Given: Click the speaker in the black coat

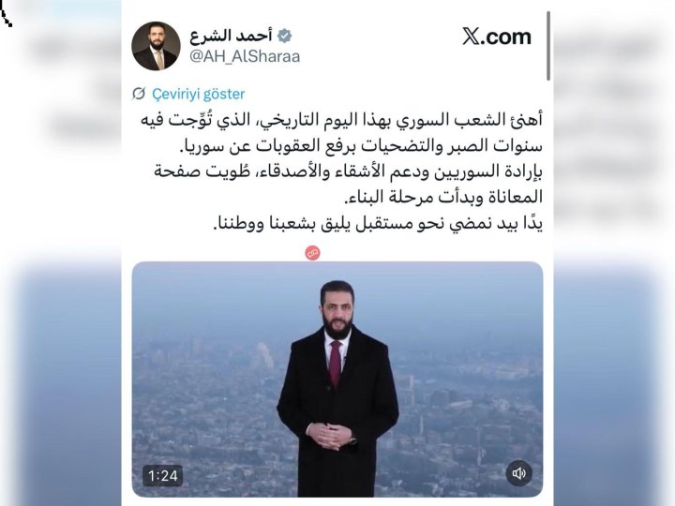Looking at the screenshot, I should (337, 387).
